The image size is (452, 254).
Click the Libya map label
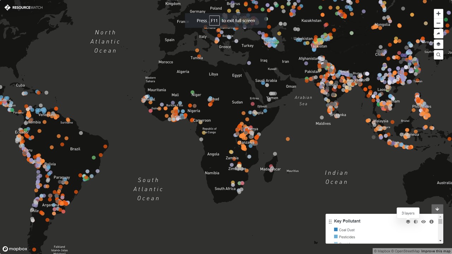coord(213,74)
